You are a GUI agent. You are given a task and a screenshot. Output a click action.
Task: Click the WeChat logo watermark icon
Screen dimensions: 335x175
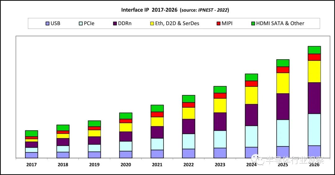(x=257, y=159)
